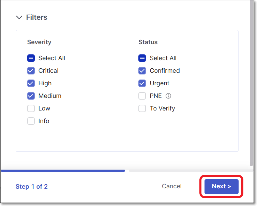Screen dimensions: 257x206
Task: Click the PNE info icon
Action: pyautogui.click(x=168, y=96)
